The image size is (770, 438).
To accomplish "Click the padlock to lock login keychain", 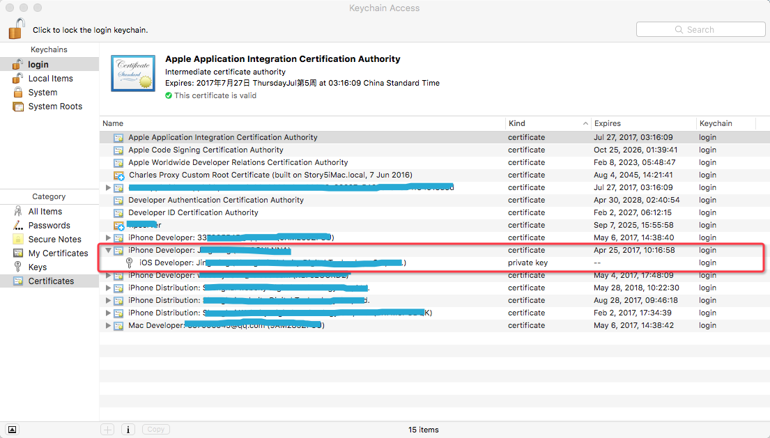I will point(16,29).
